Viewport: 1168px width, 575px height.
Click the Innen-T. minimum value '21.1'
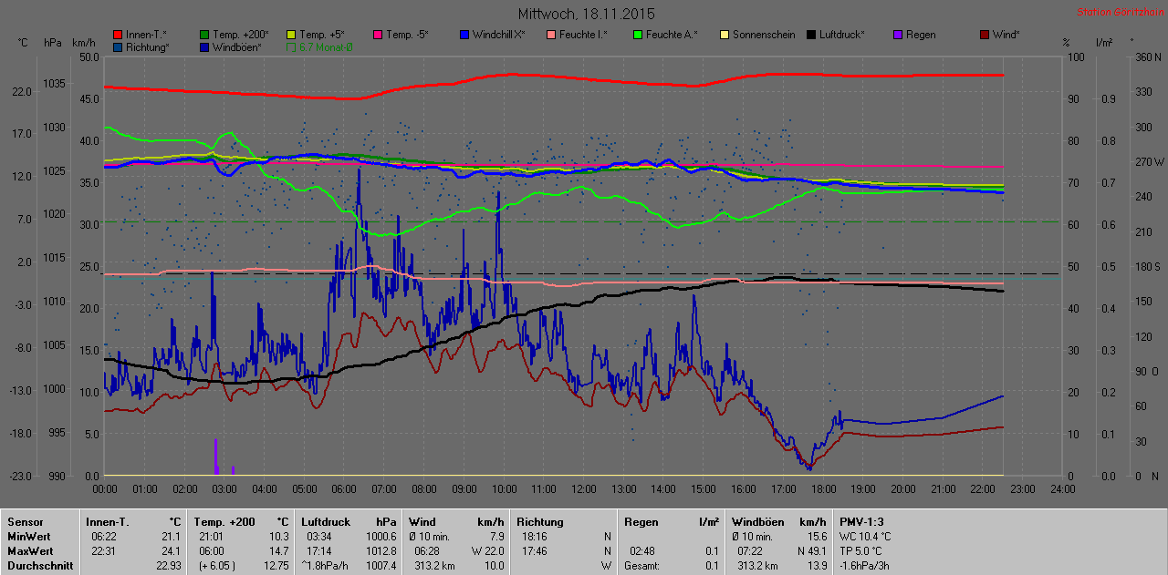coord(172,537)
